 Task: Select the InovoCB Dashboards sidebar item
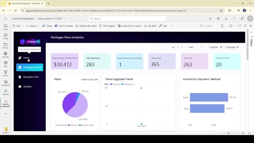[6, 103]
